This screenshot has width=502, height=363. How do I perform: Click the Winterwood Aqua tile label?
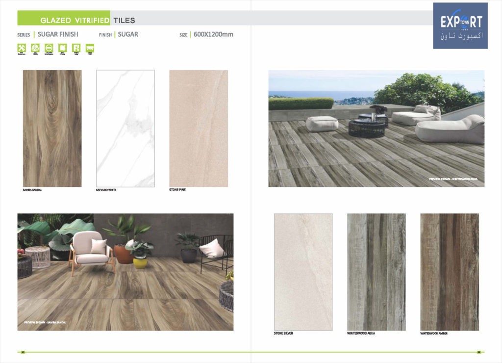pos(361,333)
